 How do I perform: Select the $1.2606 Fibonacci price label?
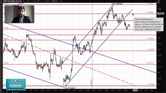(150, 12)
